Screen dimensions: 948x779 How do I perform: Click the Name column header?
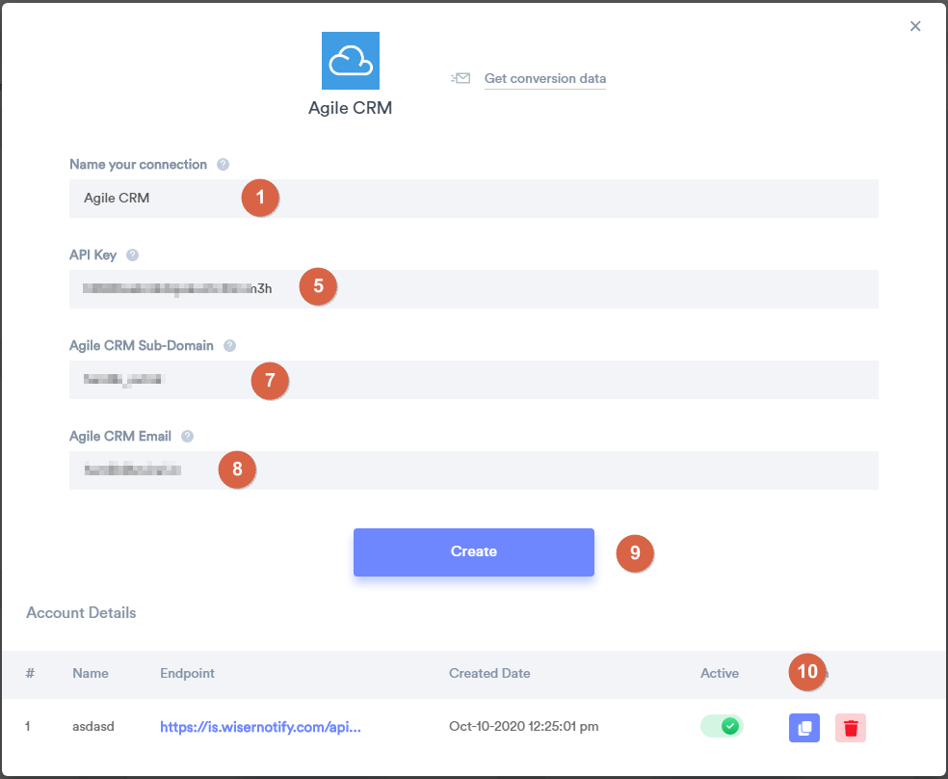pos(91,673)
